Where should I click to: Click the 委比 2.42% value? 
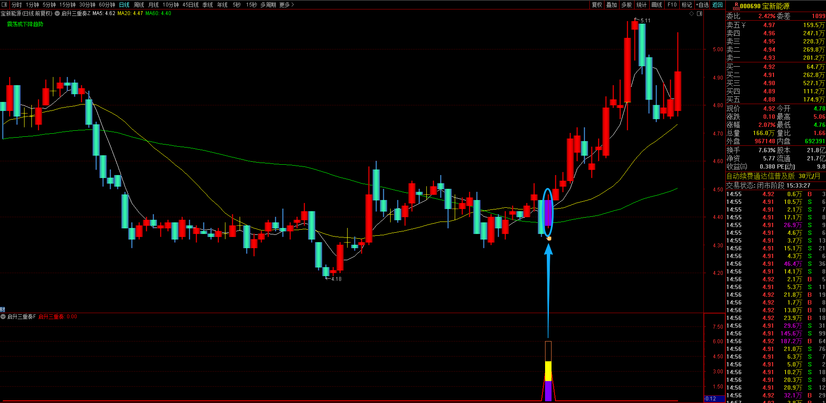click(767, 16)
